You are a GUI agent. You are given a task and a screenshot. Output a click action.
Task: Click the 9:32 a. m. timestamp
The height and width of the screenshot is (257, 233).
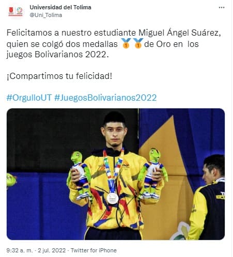[20, 250]
